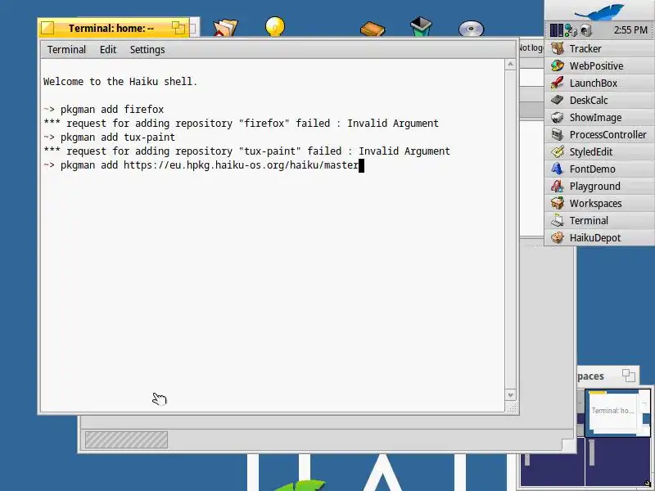655x491 pixels.
Task: Switch to HaikuDepot in the Deskbar
Action: [599, 237]
